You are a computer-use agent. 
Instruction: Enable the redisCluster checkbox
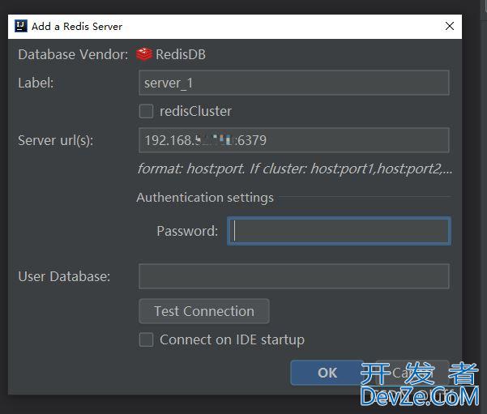(146, 111)
